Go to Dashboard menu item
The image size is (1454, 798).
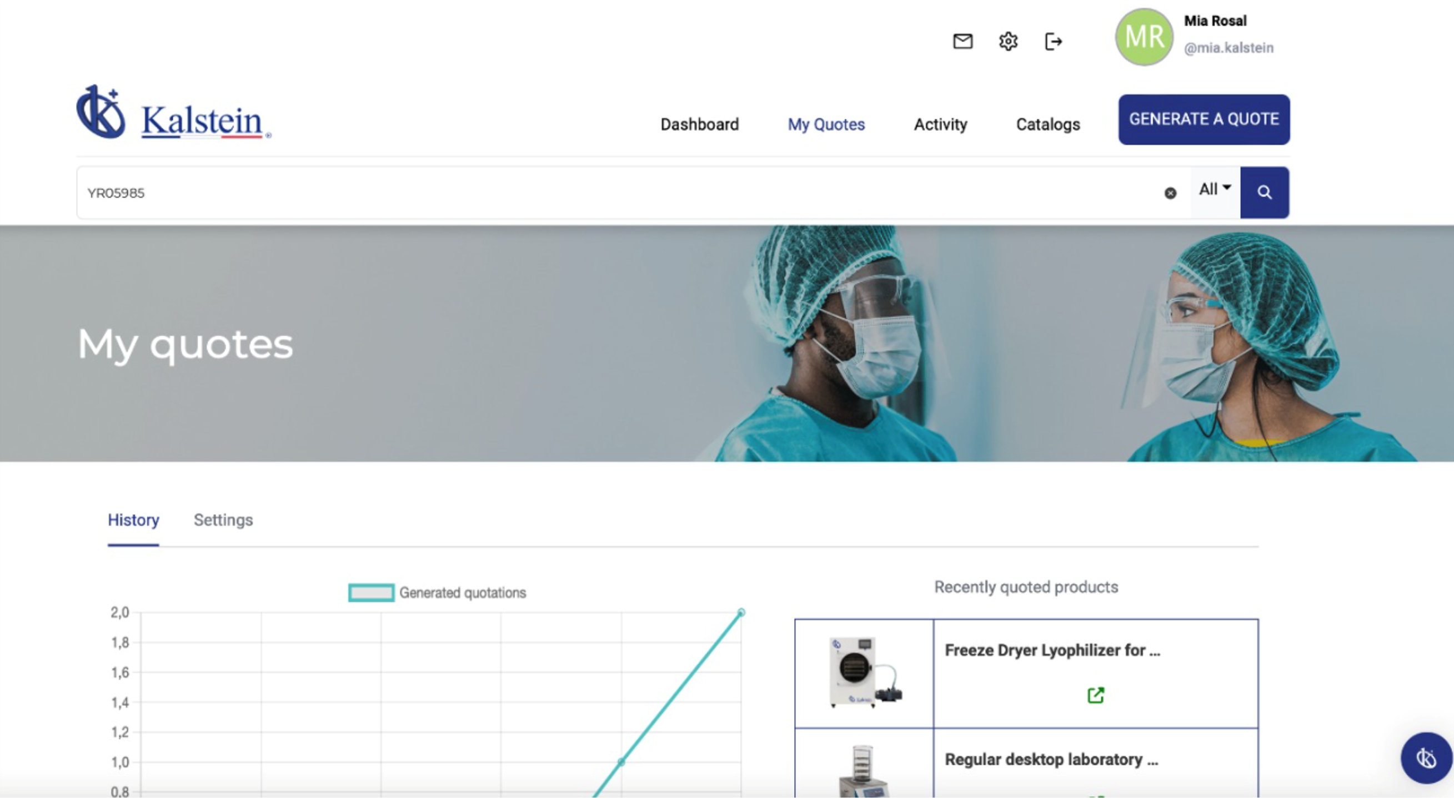click(x=699, y=124)
